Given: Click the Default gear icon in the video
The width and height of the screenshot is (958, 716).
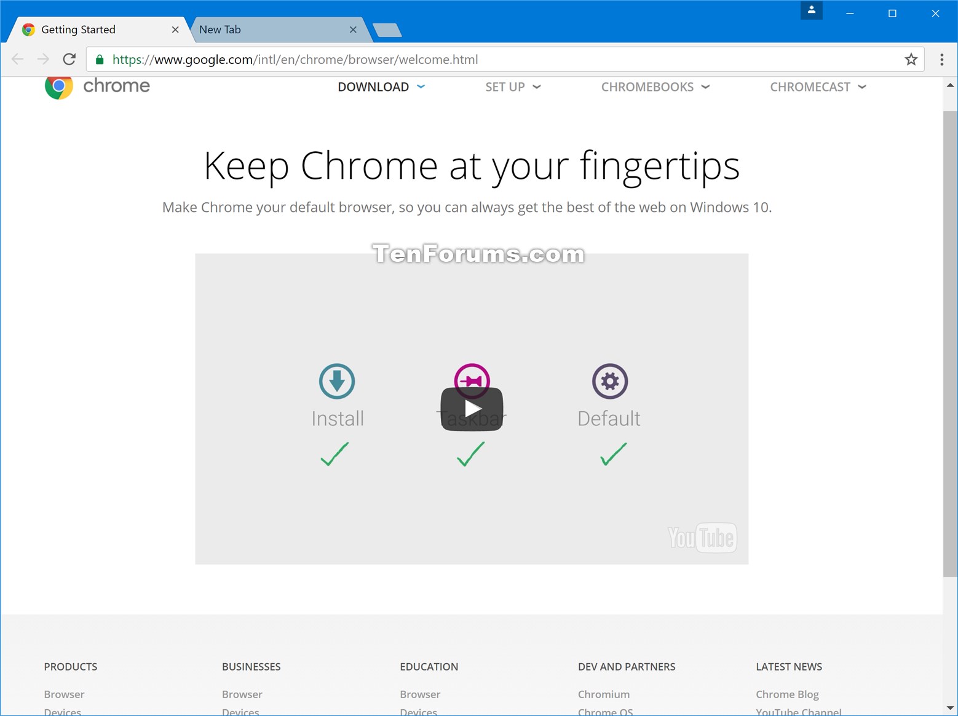Looking at the screenshot, I should tap(609, 381).
